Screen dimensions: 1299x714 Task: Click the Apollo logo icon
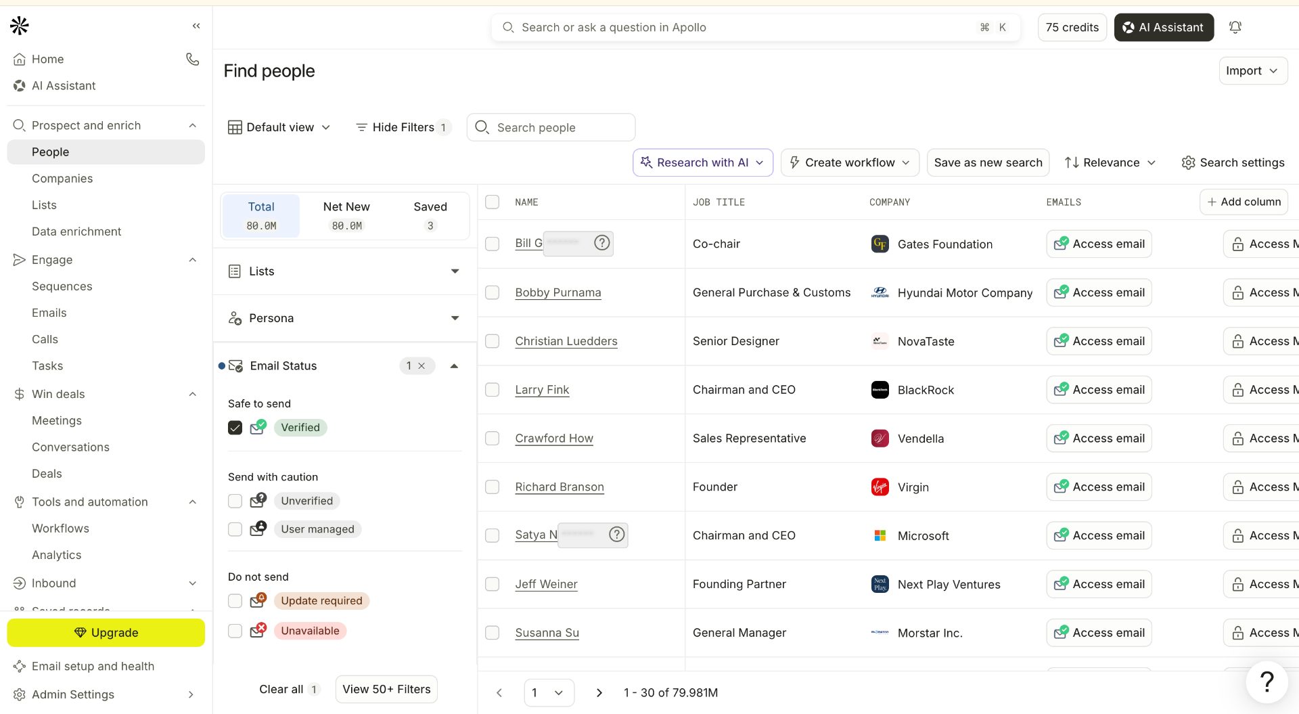coord(20,26)
